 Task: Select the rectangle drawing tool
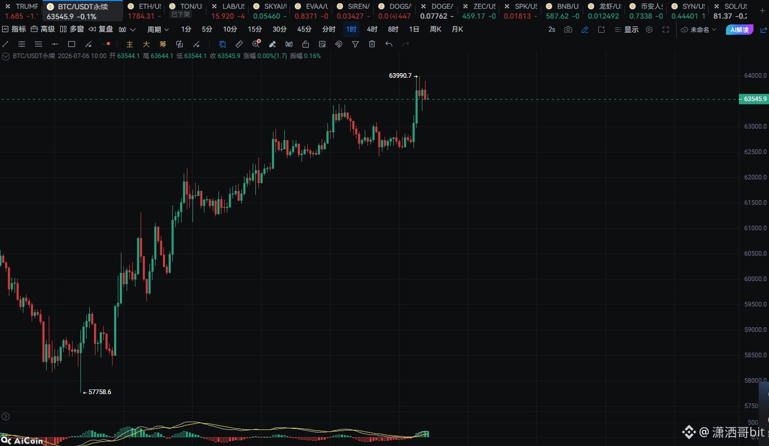click(72, 44)
